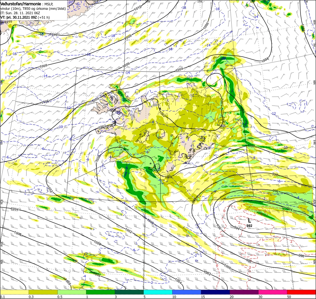Click the 15W longitude label

click(x=200, y=2)
